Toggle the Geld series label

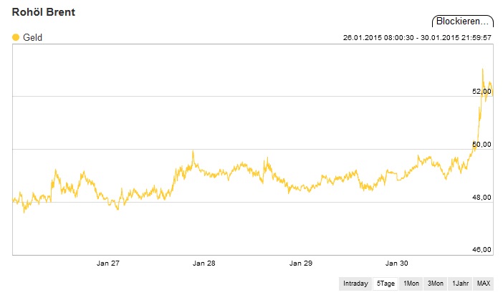[x=33, y=37]
